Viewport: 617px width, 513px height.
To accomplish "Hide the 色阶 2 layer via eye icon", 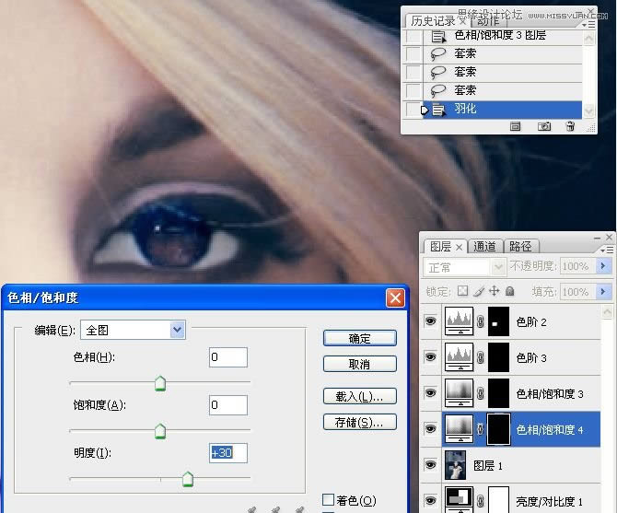I will coord(430,322).
